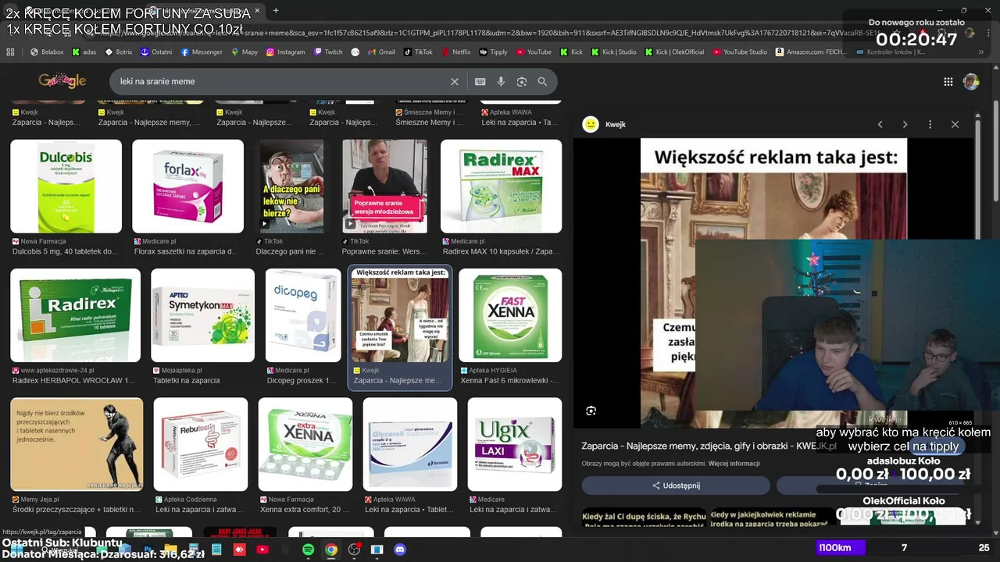
Task: Open 'Więcej informacji' copyright link
Action: [x=734, y=464]
